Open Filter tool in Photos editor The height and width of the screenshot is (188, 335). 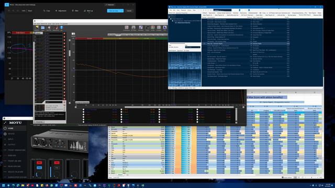tap(75, 10)
